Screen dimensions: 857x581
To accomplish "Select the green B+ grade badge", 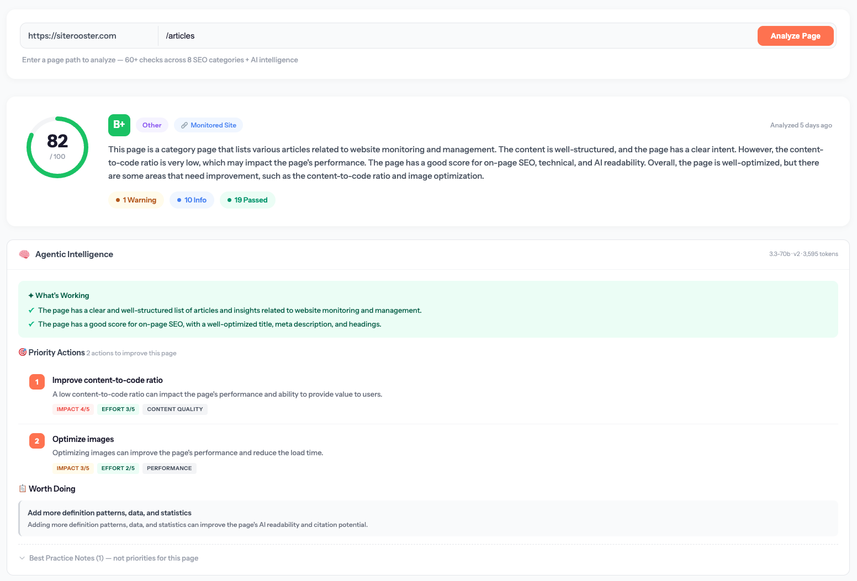I will click(119, 125).
